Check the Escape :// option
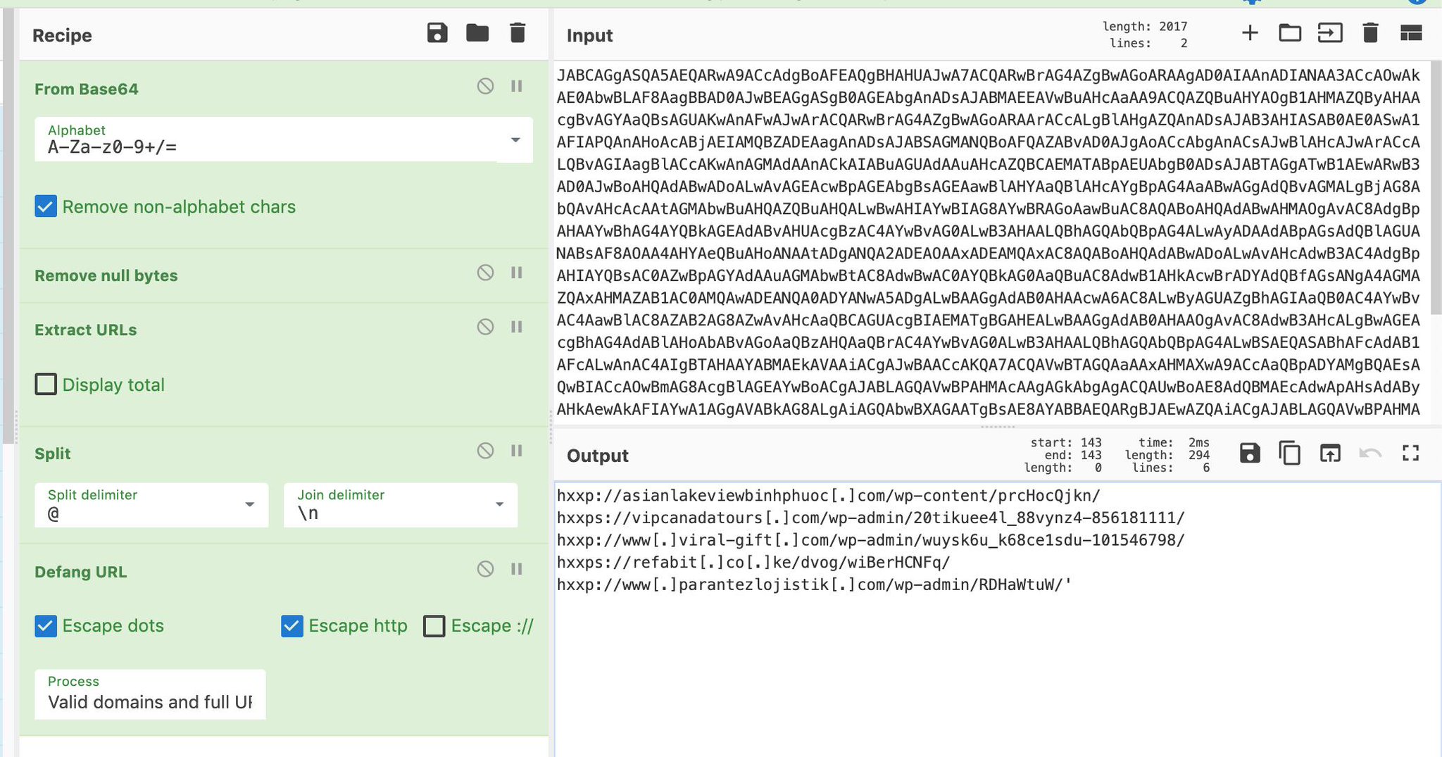The image size is (1442, 757). (434, 625)
